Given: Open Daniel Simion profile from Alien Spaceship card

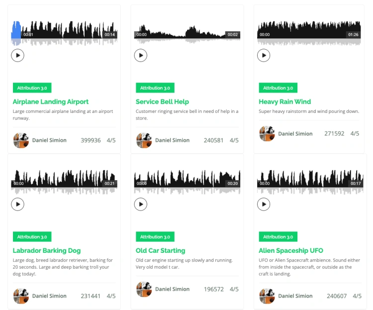Looking at the screenshot, I should tap(295, 296).
